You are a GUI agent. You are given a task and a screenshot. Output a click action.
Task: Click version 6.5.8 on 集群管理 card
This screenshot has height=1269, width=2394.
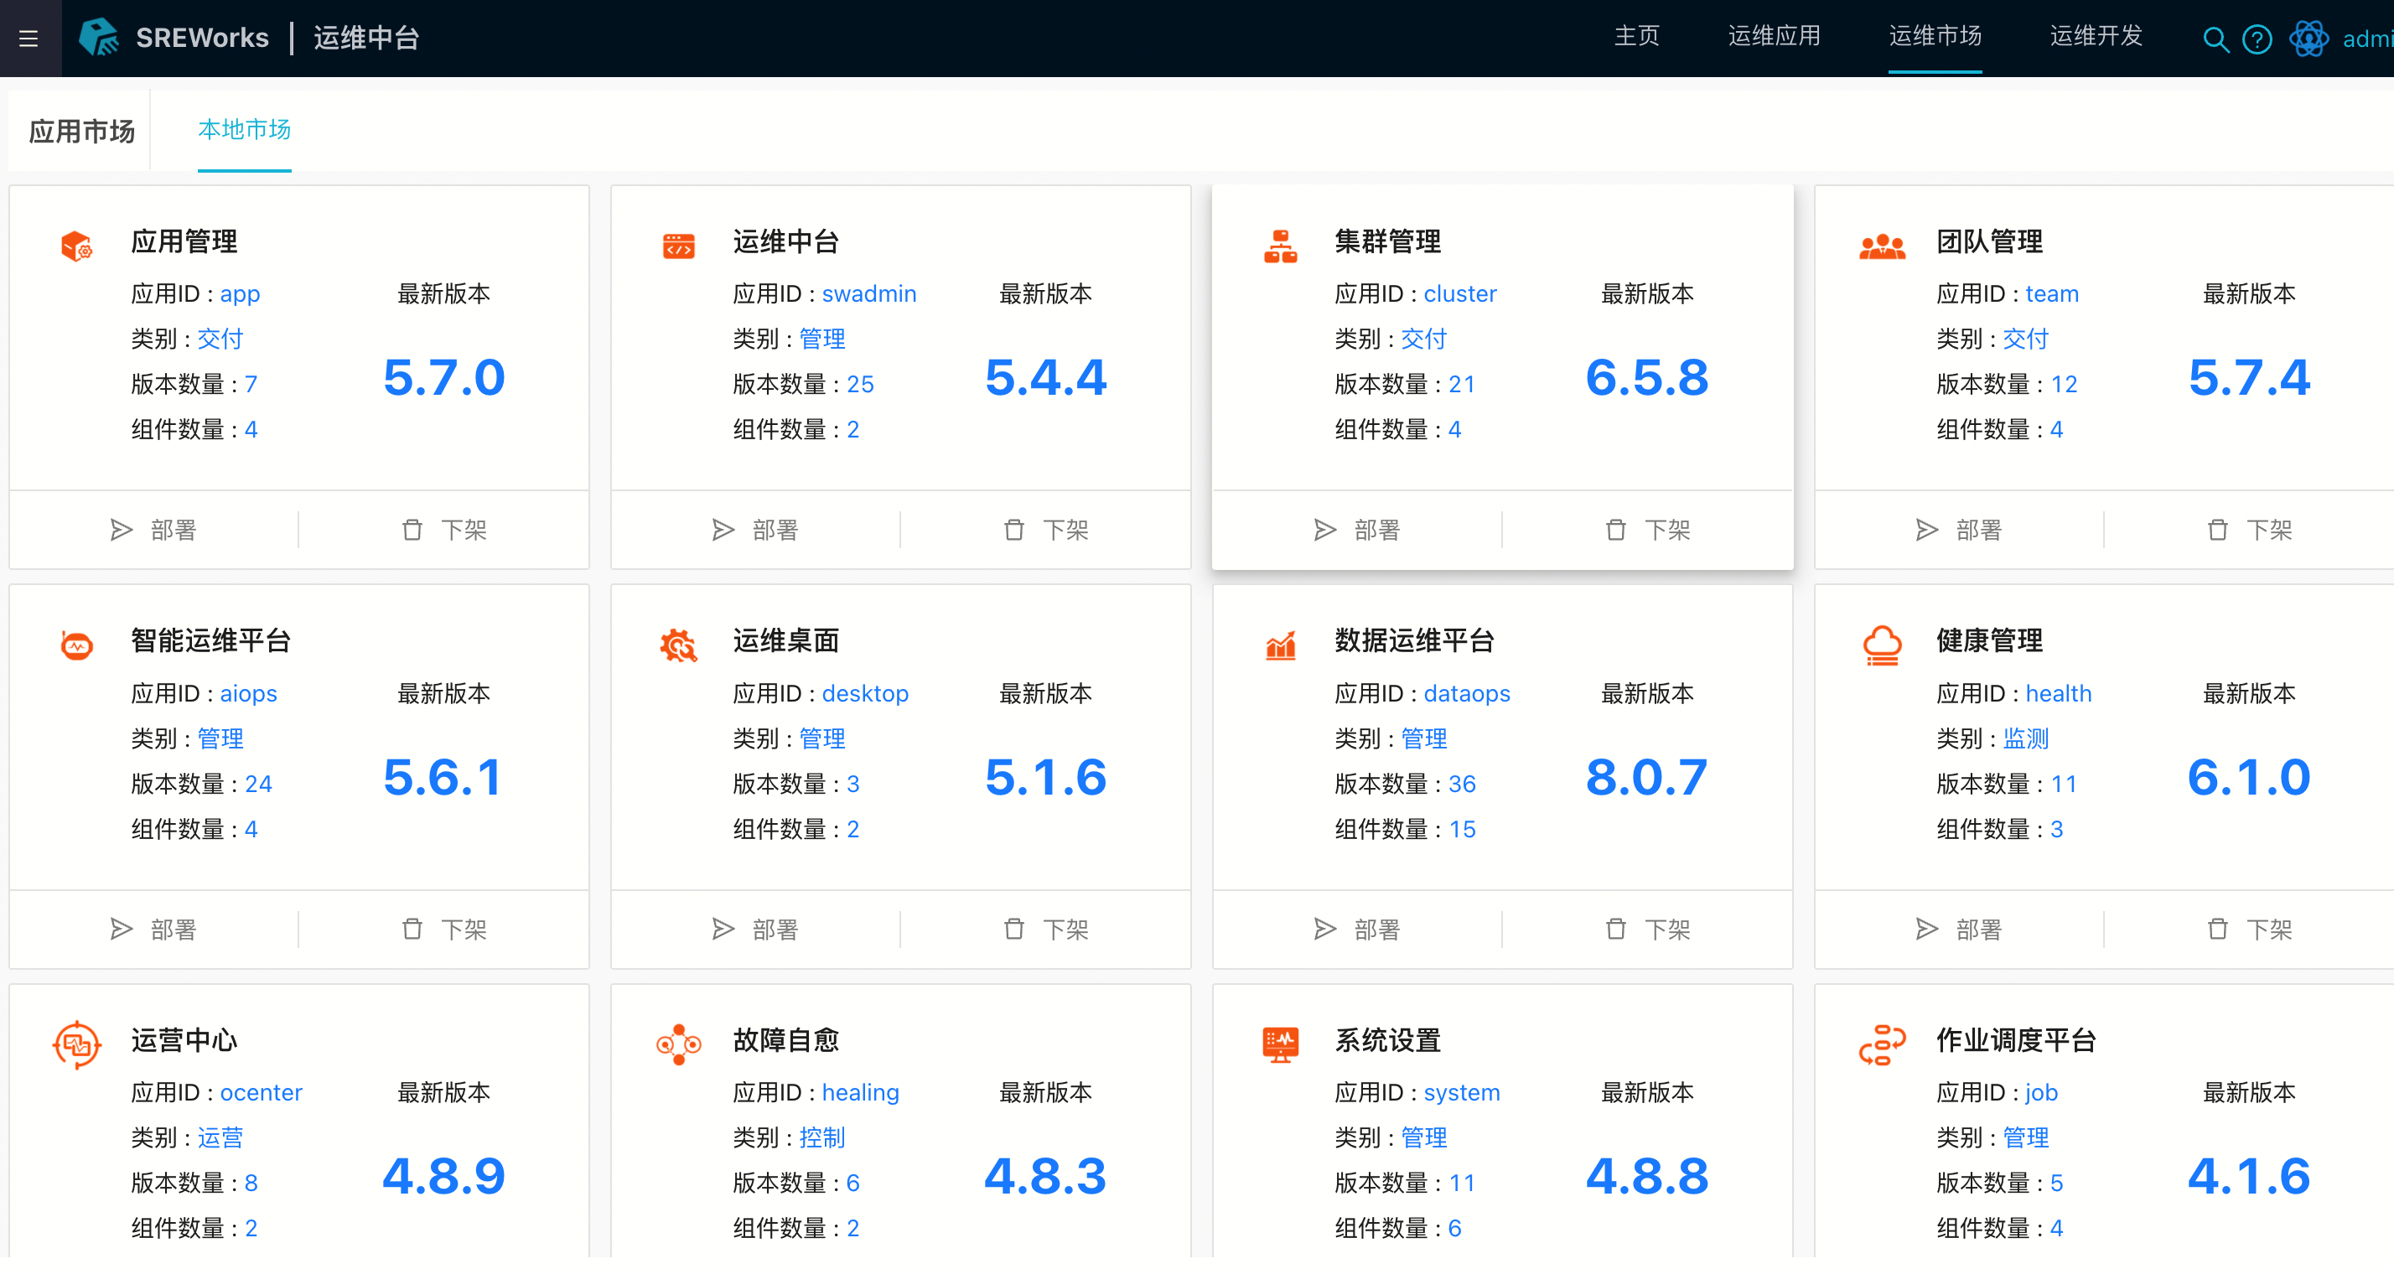(1647, 378)
